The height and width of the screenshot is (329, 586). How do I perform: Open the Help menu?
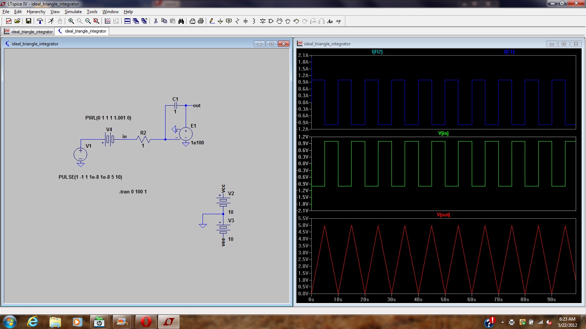pyautogui.click(x=128, y=12)
